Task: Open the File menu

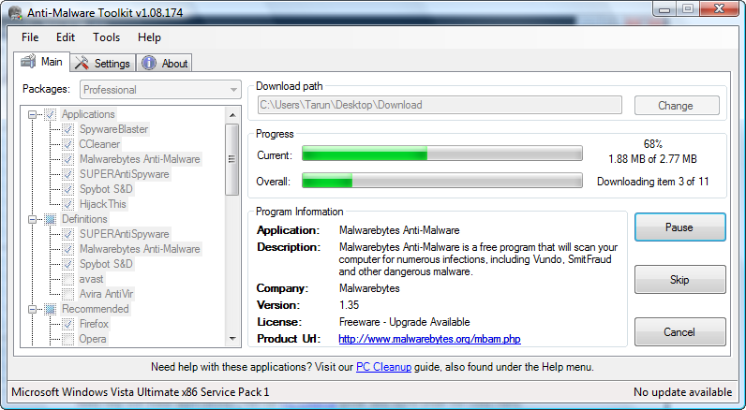Action: [x=30, y=37]
